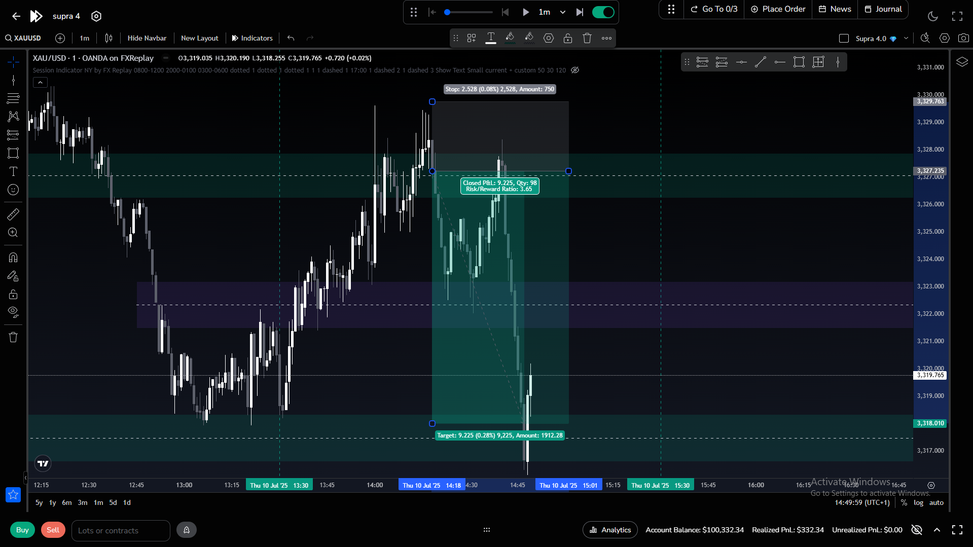973x547 pixels.
Task: Expand Supra 4.0 layout dropdown
Action: tap(906, 38)
